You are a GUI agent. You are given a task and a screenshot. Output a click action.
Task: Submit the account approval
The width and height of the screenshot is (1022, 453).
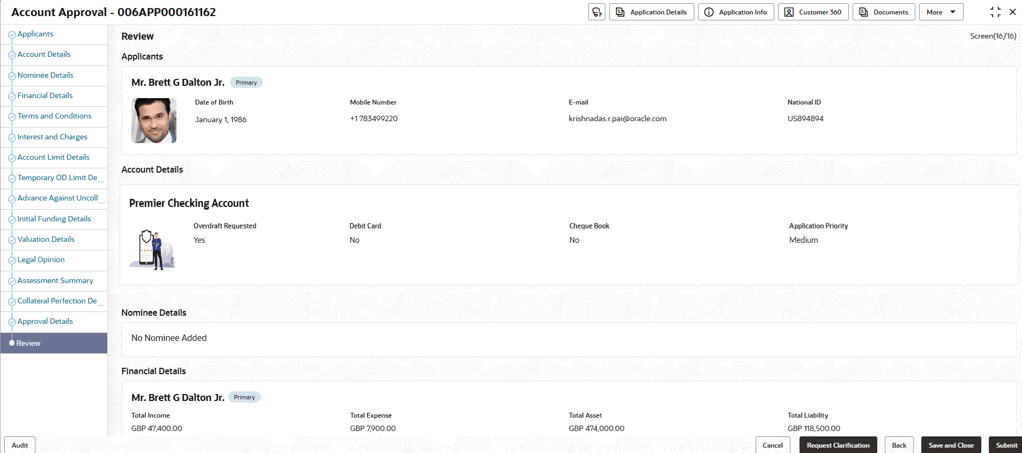pyautogui.click(x=1006, y=445)
